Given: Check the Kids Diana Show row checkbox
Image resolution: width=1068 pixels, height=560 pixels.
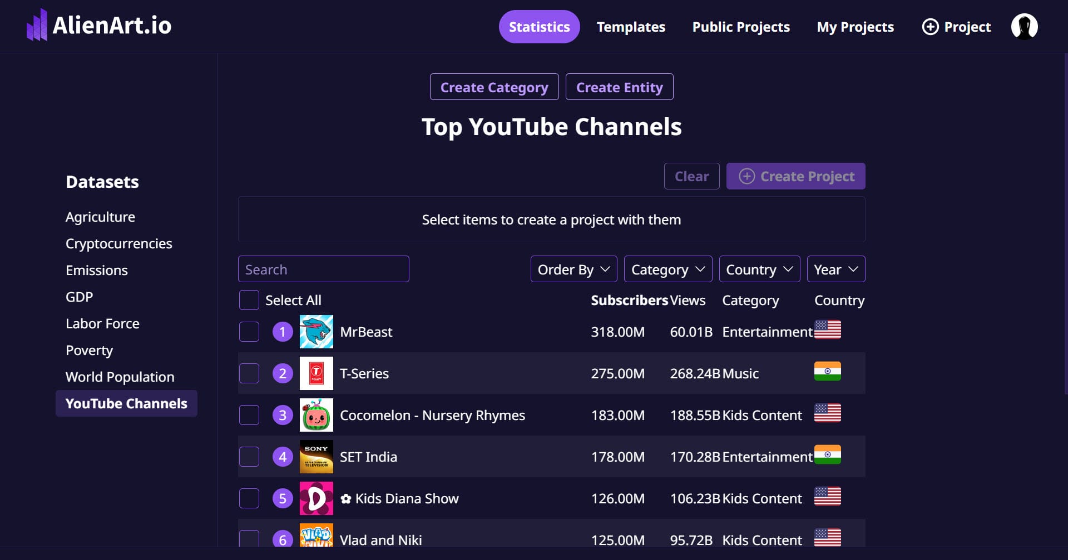Looking at the screenshot, I should [249, 498].
